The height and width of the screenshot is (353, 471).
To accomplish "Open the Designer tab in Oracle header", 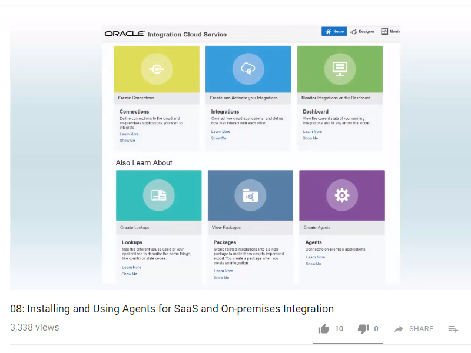I will click(362, 31).
